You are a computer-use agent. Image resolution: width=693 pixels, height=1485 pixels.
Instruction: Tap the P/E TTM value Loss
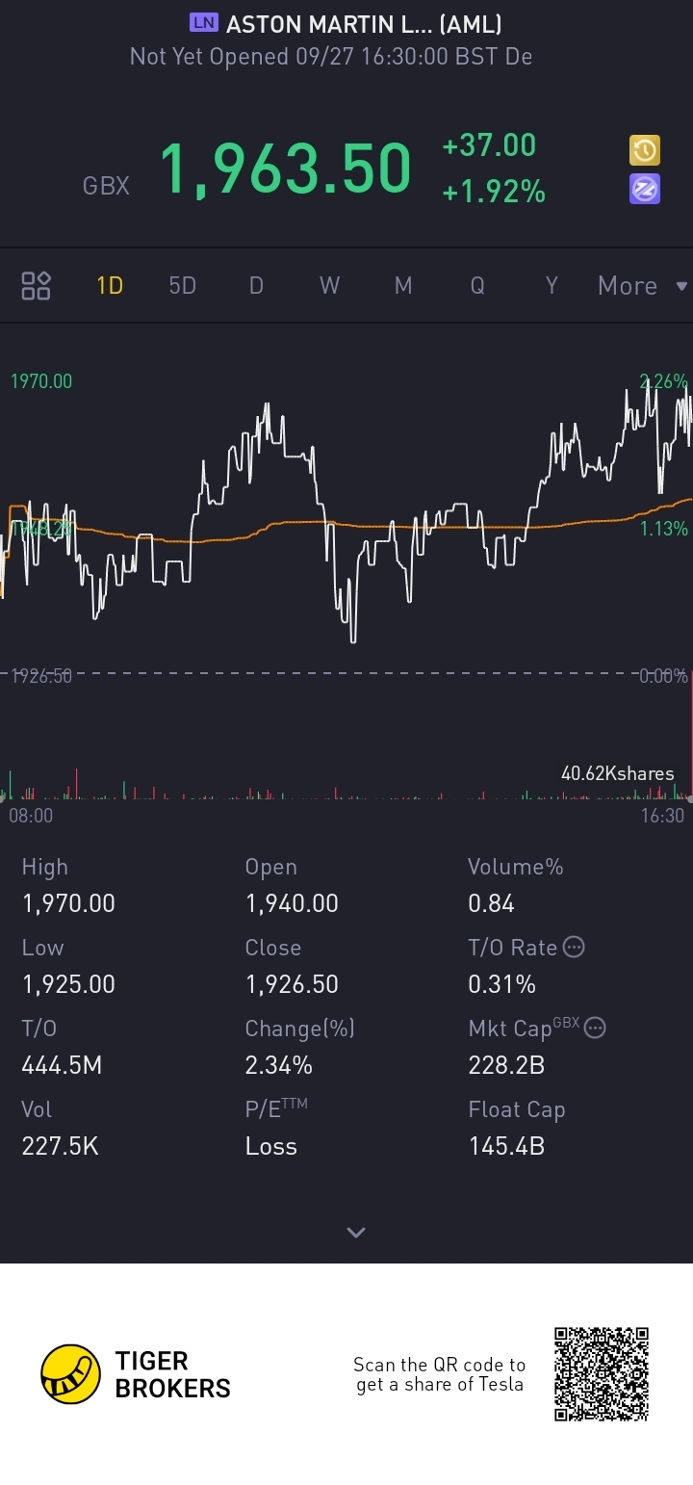(271, 1146)
